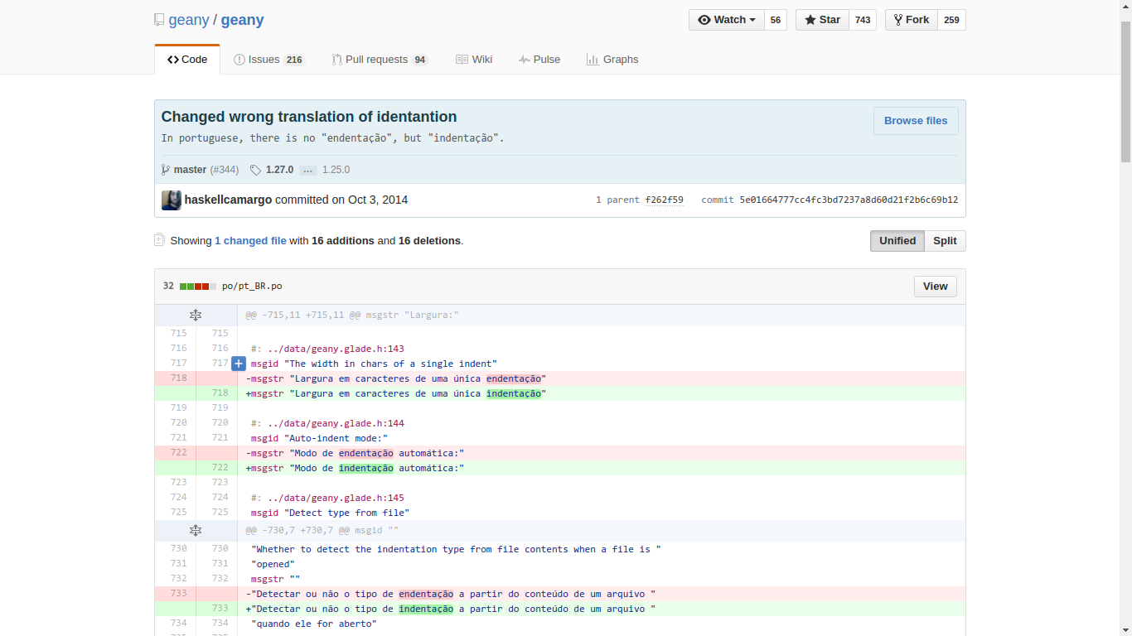The height and width of the screenshot is (636, 1132).
Task: Fork the geany repository
Action: [912, 20]
